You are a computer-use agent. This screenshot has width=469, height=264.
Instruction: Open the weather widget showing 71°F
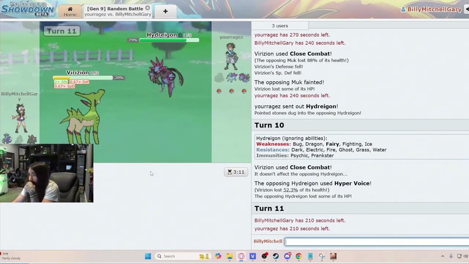[x=10, y=256]
